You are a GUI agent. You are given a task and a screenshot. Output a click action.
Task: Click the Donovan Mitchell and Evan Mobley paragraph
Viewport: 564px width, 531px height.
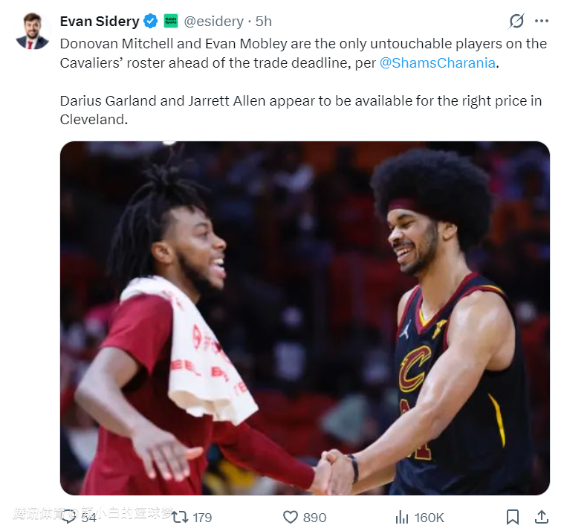297,53
